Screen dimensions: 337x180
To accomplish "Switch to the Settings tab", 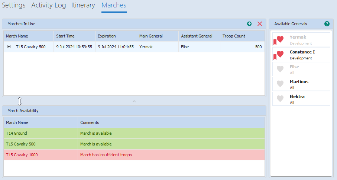I will 14,5.
